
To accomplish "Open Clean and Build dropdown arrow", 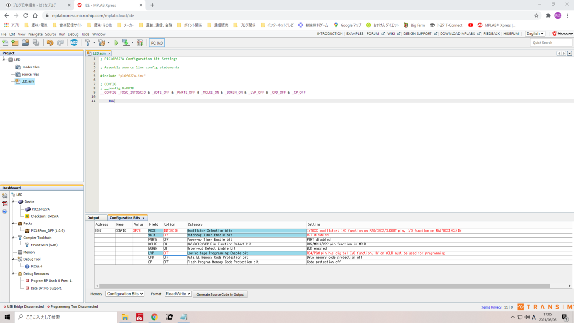I will pos(109,43).
